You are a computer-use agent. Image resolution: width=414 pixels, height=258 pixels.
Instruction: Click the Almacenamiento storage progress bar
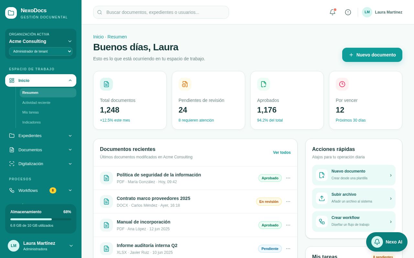click(41, 219)
